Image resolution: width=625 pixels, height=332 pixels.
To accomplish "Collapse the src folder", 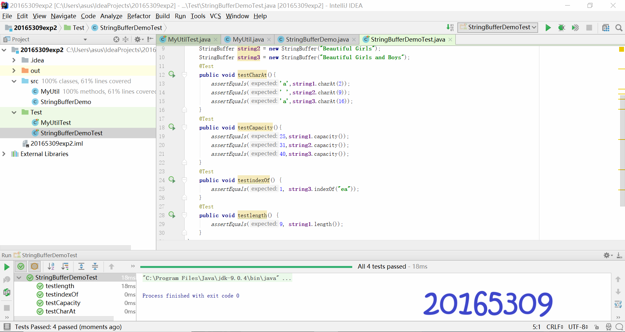I will coord(14,81).
